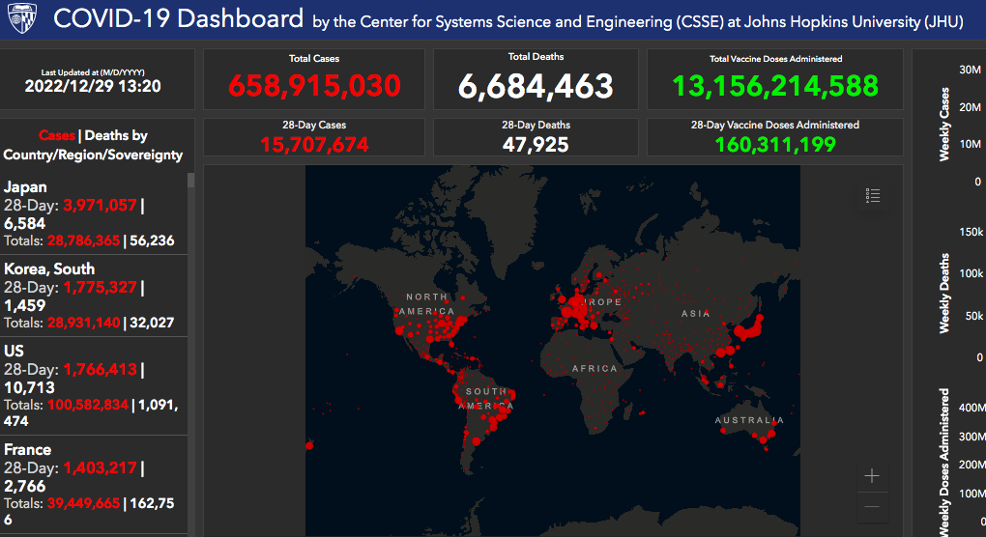
Task: Zoom in the map with plus button
Action: pos(872,476)
